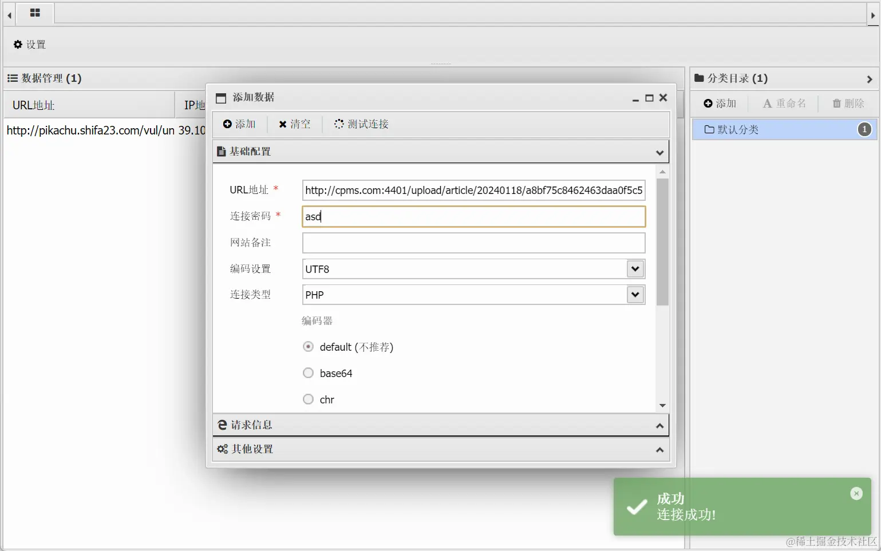Click the 1 count badge on 默认分类

coord(865,130)
